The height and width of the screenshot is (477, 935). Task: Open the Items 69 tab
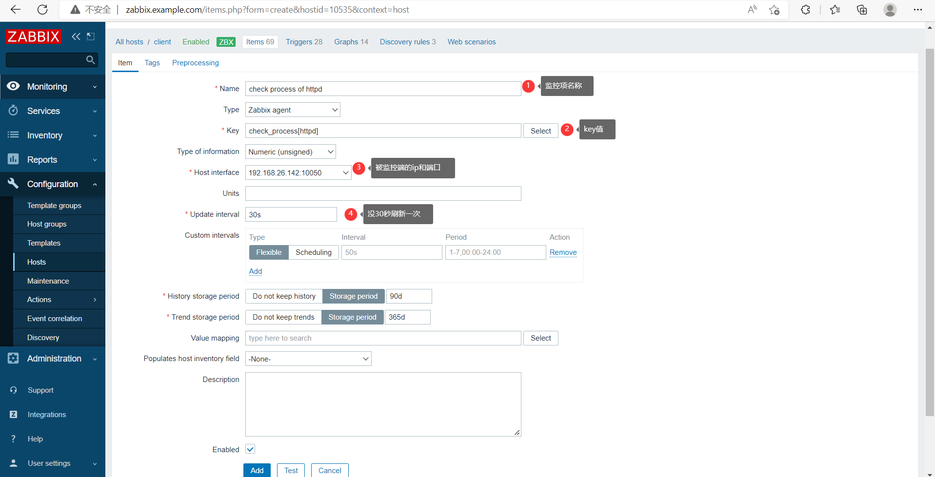(x=260, y=42)
